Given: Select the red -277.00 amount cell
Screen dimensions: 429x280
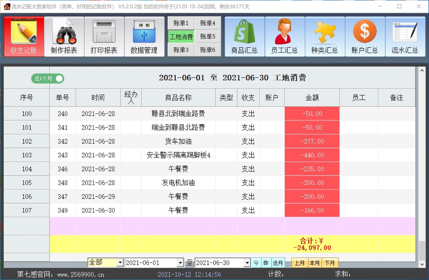Looking at the screenshot, I should pos(312,141).
